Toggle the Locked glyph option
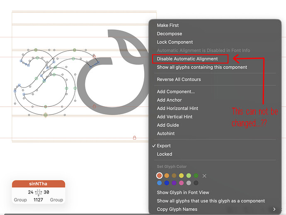286x215 pixels. [x=164, y=154]
